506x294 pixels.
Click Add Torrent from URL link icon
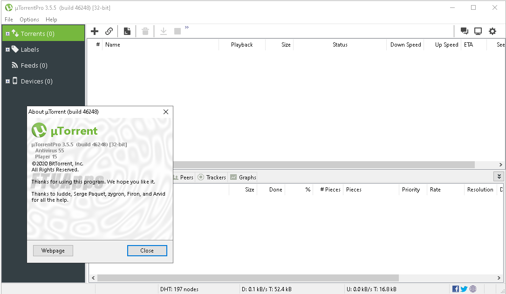click(x=109, y=31)
